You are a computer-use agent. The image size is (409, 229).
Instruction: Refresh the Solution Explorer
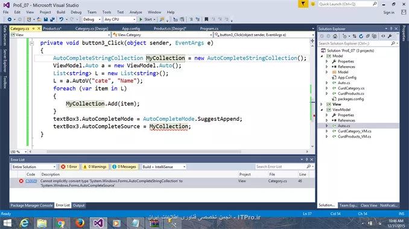[361, 37]
